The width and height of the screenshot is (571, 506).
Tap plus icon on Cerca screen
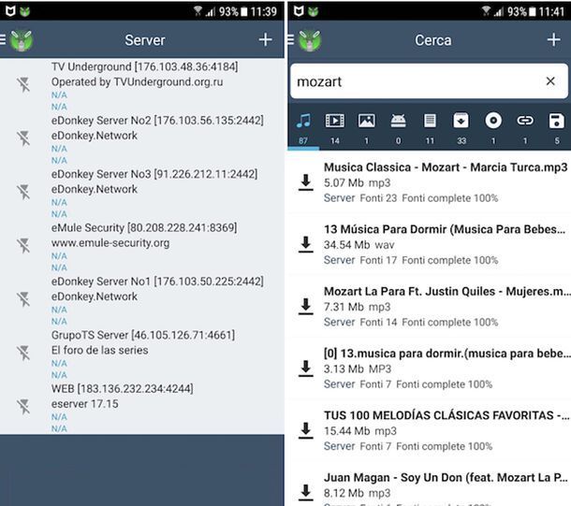(553, 39)
